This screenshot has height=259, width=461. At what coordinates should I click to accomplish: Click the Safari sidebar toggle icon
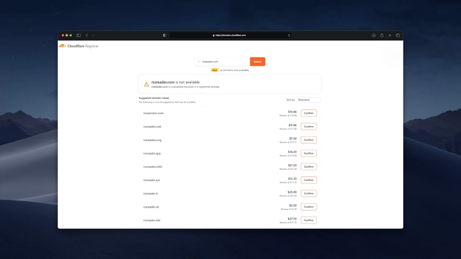[78, 35]
